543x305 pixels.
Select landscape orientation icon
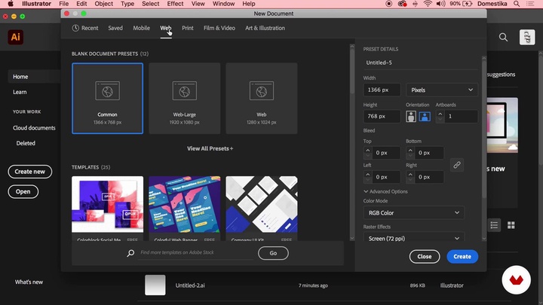click(425, 117)
